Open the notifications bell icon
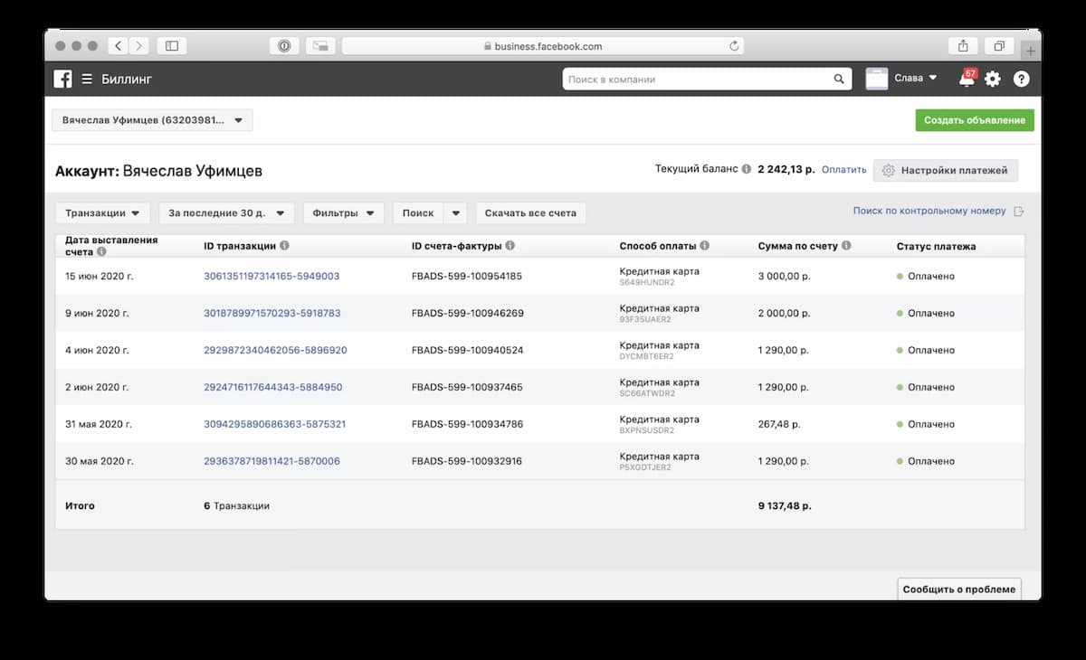1086x660 pixels. tap(967, 80)
